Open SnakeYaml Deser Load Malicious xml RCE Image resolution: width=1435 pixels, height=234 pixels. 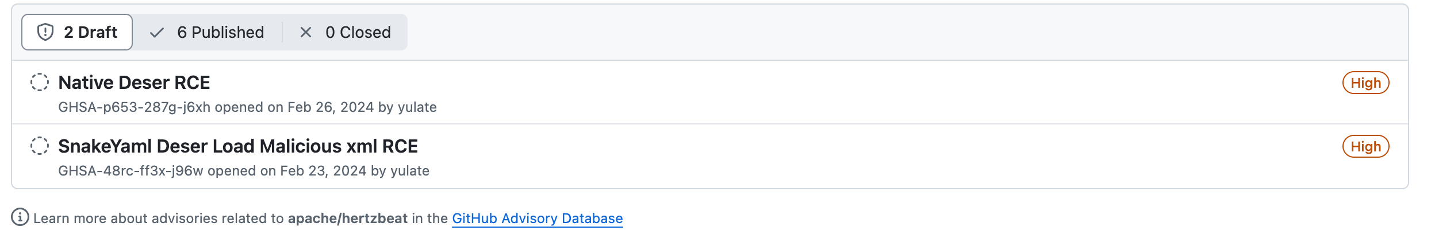[x=238, y=146]
